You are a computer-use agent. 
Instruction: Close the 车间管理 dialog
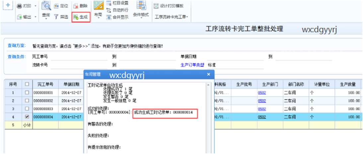[209, 75]
